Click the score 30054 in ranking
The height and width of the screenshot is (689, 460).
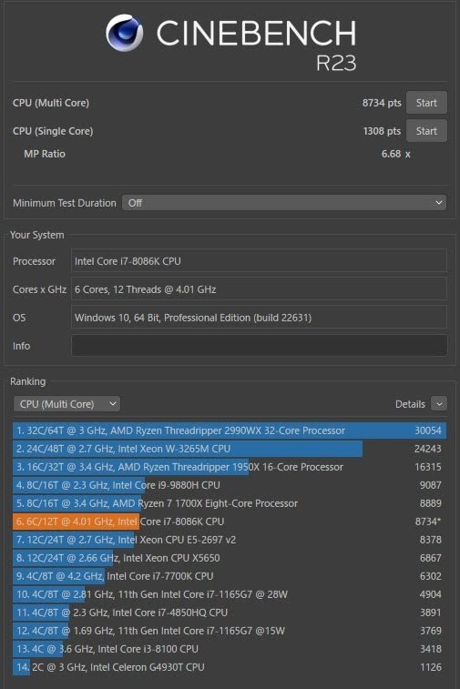point(428,431)
